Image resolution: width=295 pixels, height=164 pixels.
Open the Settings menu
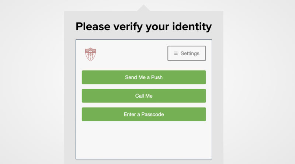coord(187,53)
